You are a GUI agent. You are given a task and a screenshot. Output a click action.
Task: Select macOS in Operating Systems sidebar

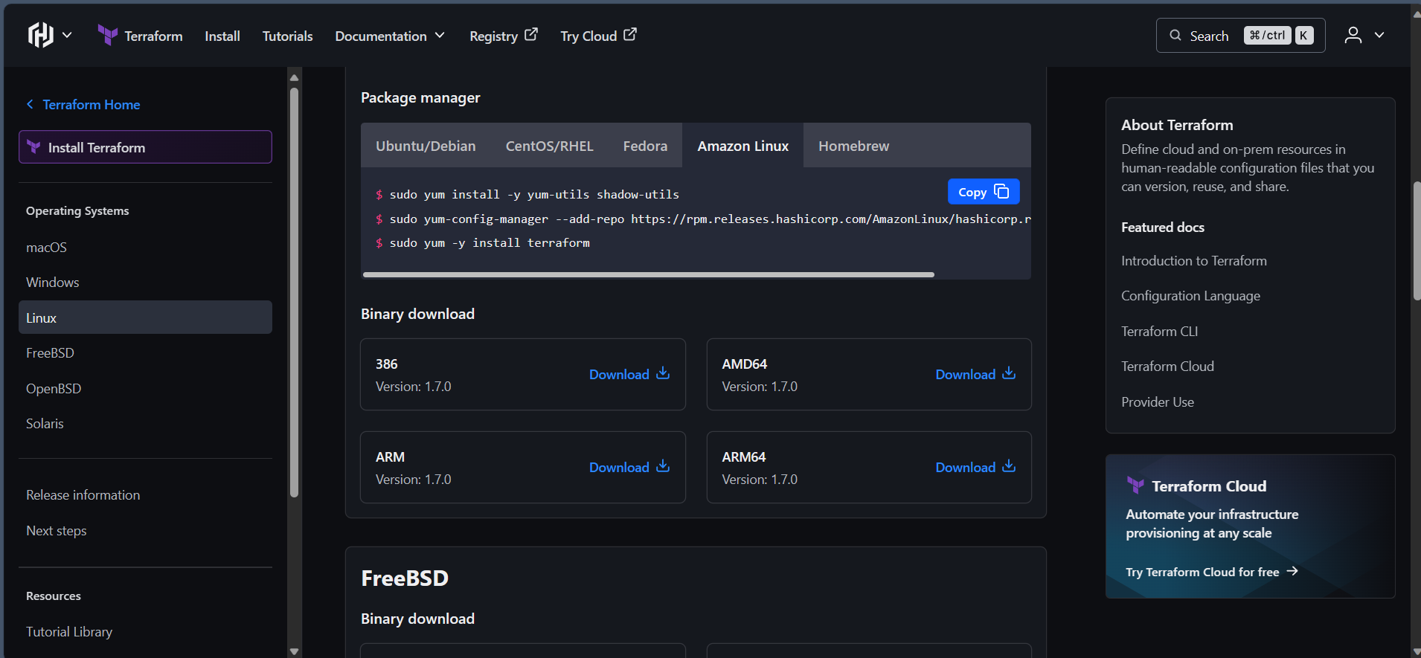tap(46, 248)
